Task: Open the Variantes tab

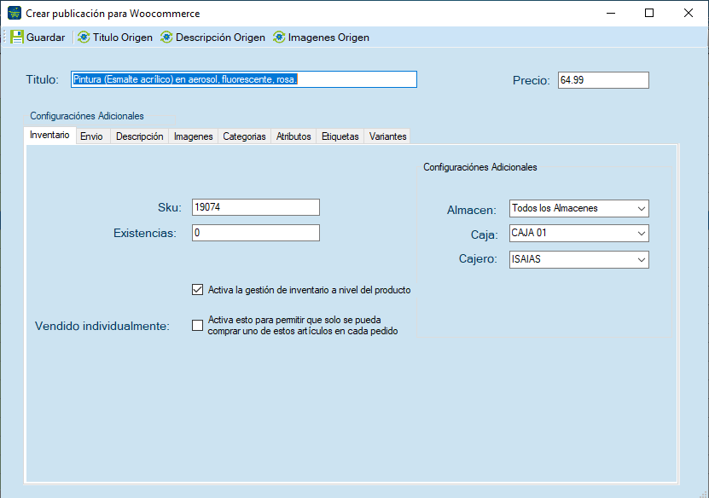Action: coord(387,136)
